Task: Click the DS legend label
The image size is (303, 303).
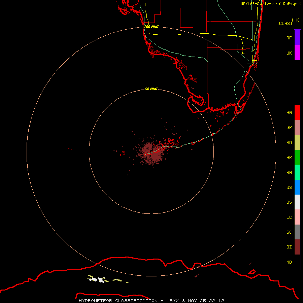Action: tap(289, 202)
